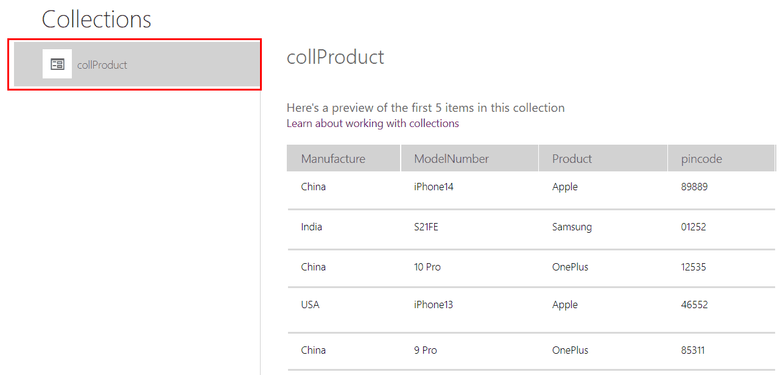
Task: Click the iPhone13 model cell
Action: (x=434, y=304)
